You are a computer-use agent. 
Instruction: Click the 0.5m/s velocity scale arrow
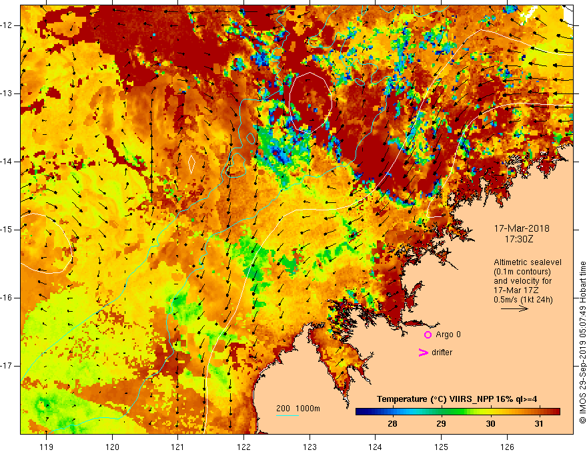click(514, 308)
